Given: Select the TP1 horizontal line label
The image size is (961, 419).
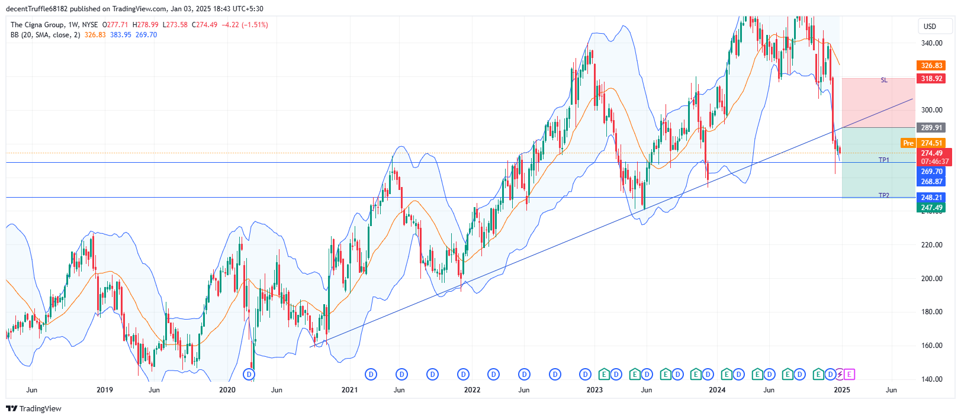Looking at the screenshot, I should (883, 160).
